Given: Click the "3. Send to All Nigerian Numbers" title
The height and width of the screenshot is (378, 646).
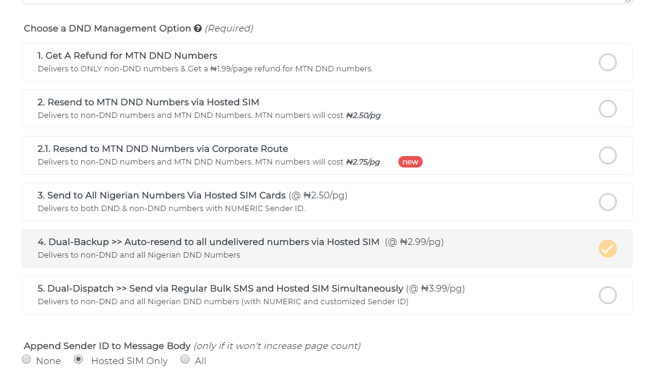Looking at the screenshot, I should (x=162, y=195).
